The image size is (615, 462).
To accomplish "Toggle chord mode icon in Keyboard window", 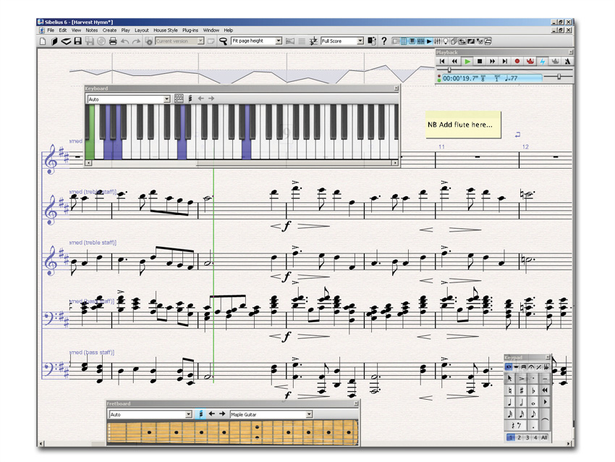I will tap(190, 98).
